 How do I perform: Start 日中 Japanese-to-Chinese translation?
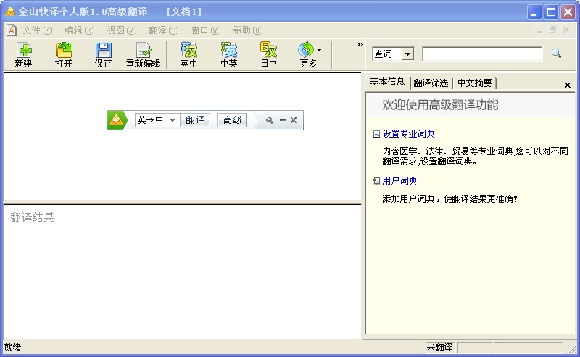(268, 54)
